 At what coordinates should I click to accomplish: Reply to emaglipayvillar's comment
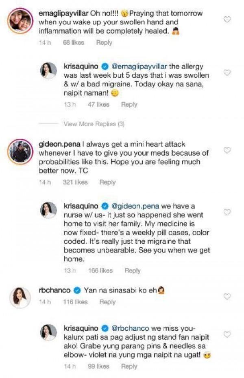tap(104, 42)
